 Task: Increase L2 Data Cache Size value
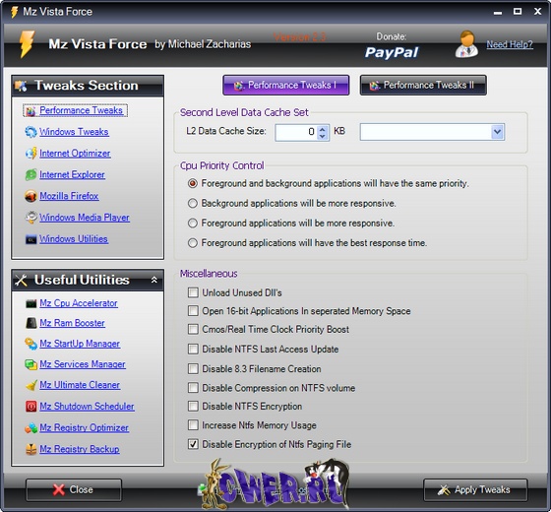tap(323, 129)
